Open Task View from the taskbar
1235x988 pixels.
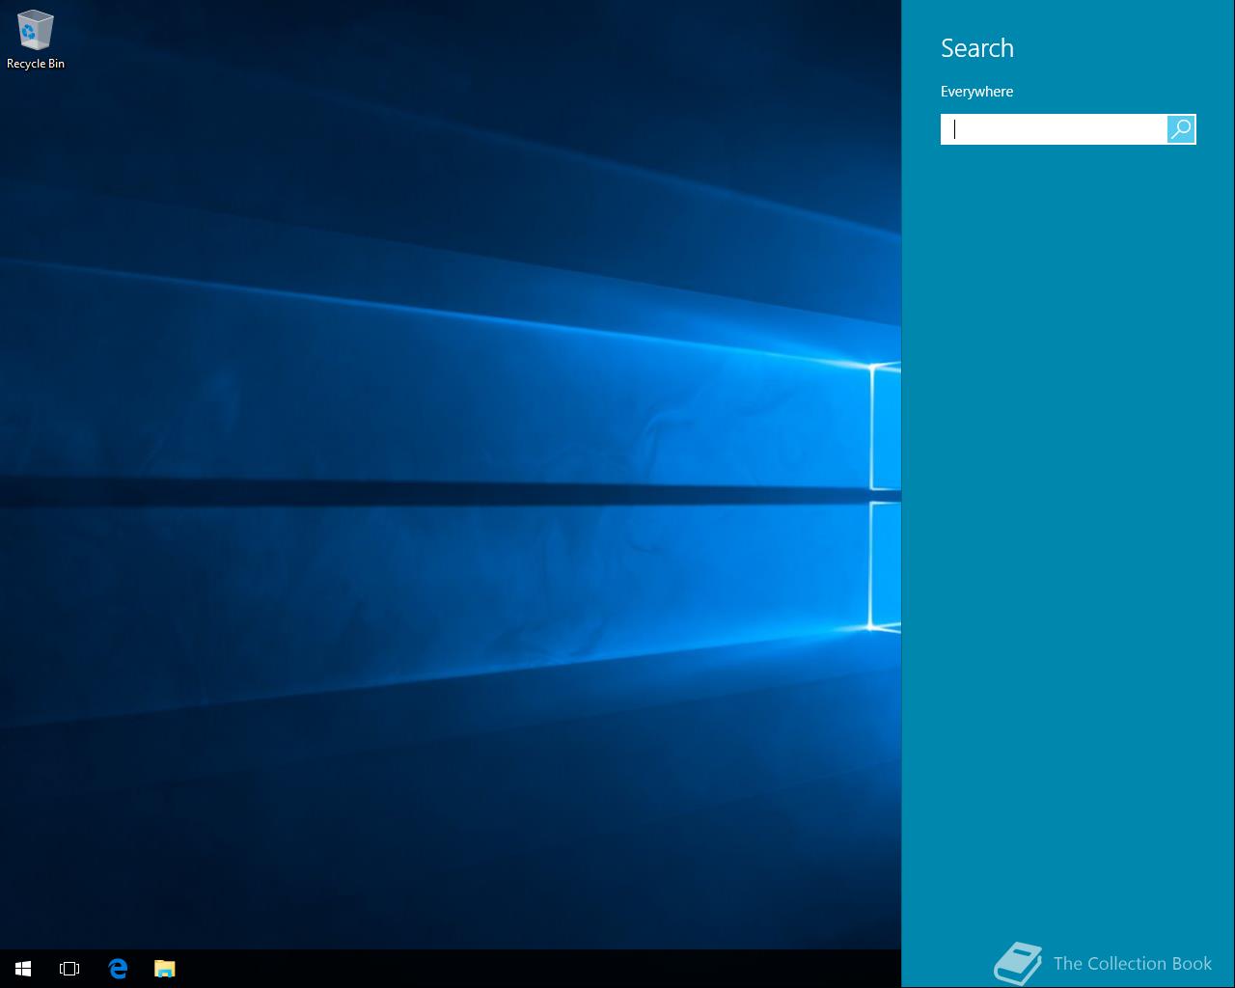pos(69,969)
